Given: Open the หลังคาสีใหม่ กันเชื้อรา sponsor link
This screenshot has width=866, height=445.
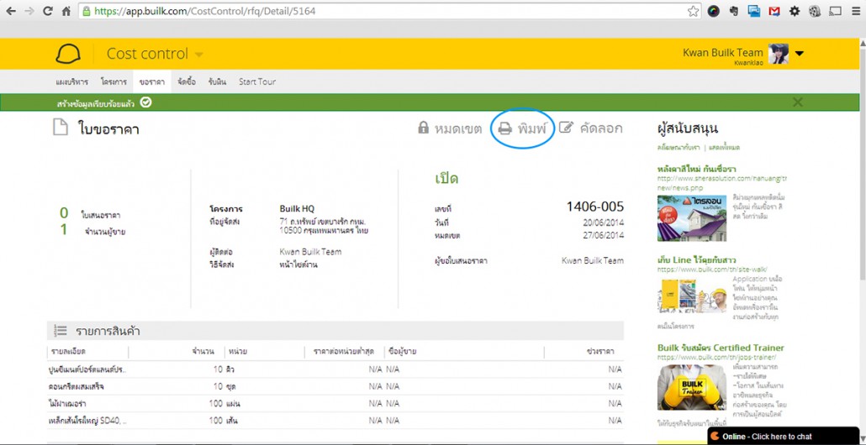Looking at the screenshot, I should (x=696, y=168).
